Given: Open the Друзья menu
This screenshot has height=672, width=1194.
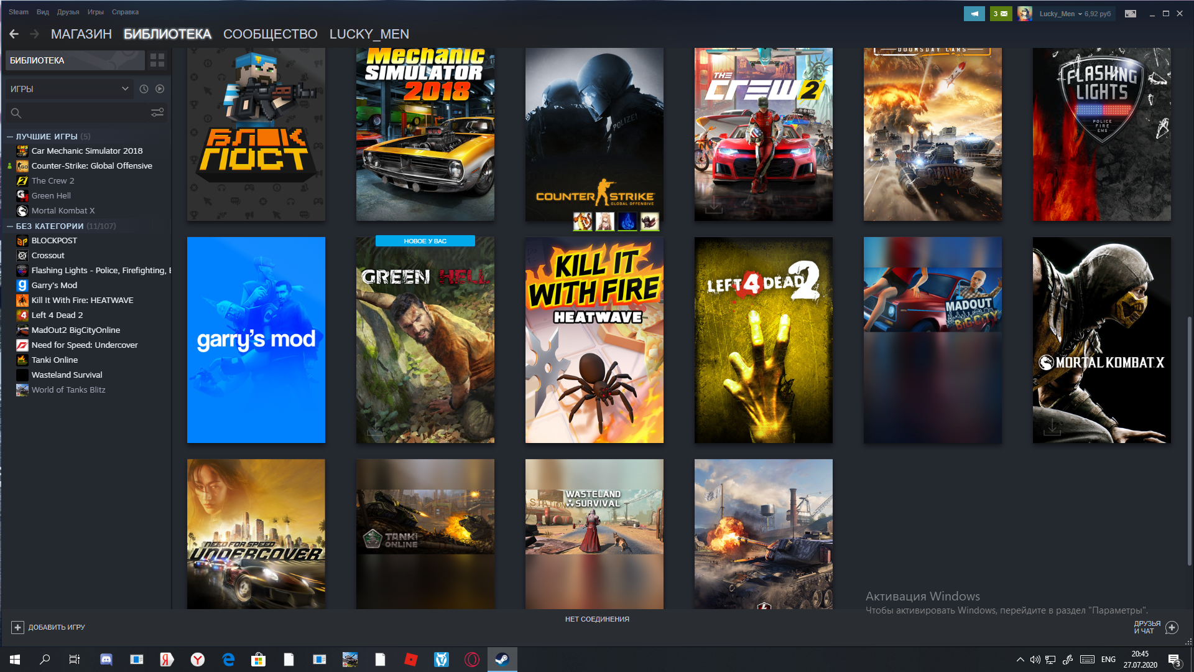Looking at the screenshot, I should tap(68, 12).
